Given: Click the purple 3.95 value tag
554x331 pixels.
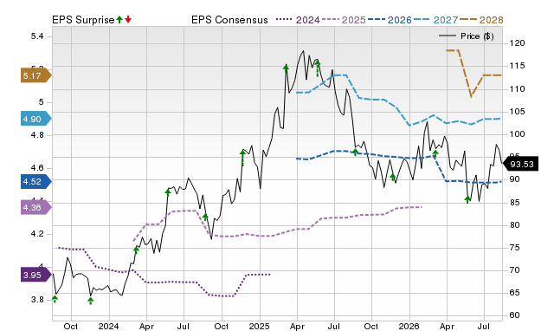Looking at the screenshot, I should click(35, 275).
